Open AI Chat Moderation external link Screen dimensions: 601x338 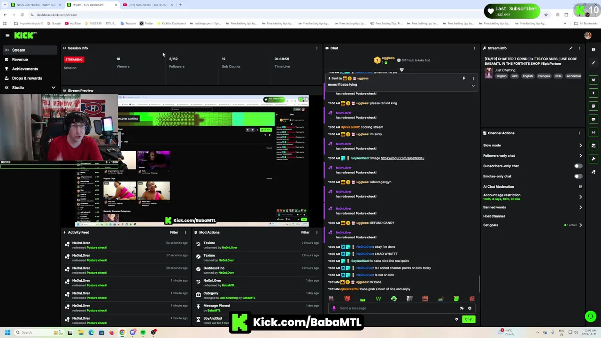(580, 186)
